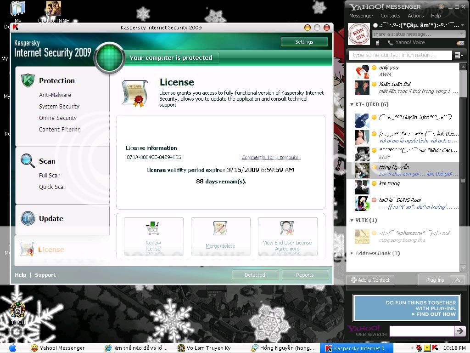
Task: Open Content Filtering section
Action: pos(60,129)
